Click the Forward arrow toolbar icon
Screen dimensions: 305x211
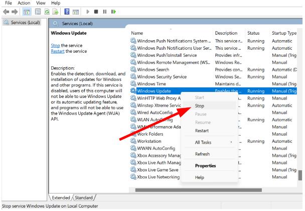(15, 12)
